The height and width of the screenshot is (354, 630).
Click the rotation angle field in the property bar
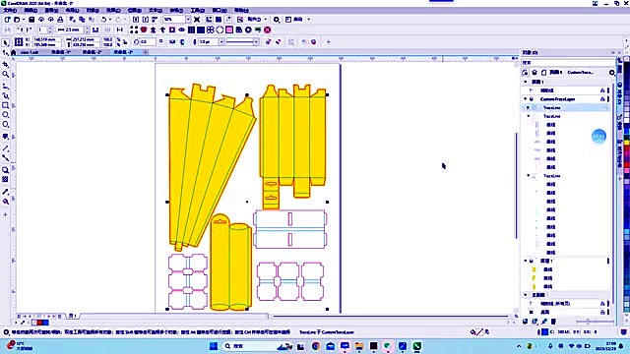pyautogui.click(x=148, y=41)
